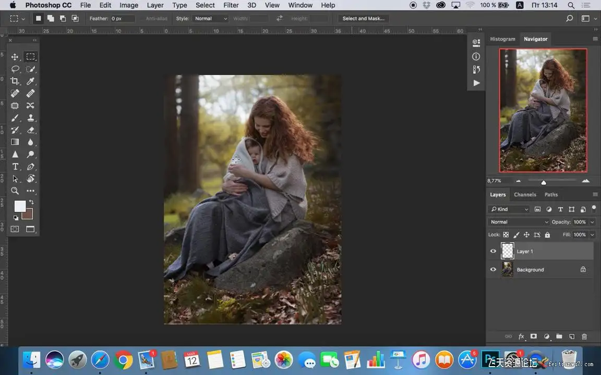Image resolution: width=601 pixels, height=375 pixels.
Task: Click the Navigator preview thumbnail
Action: tap(543, 110)
